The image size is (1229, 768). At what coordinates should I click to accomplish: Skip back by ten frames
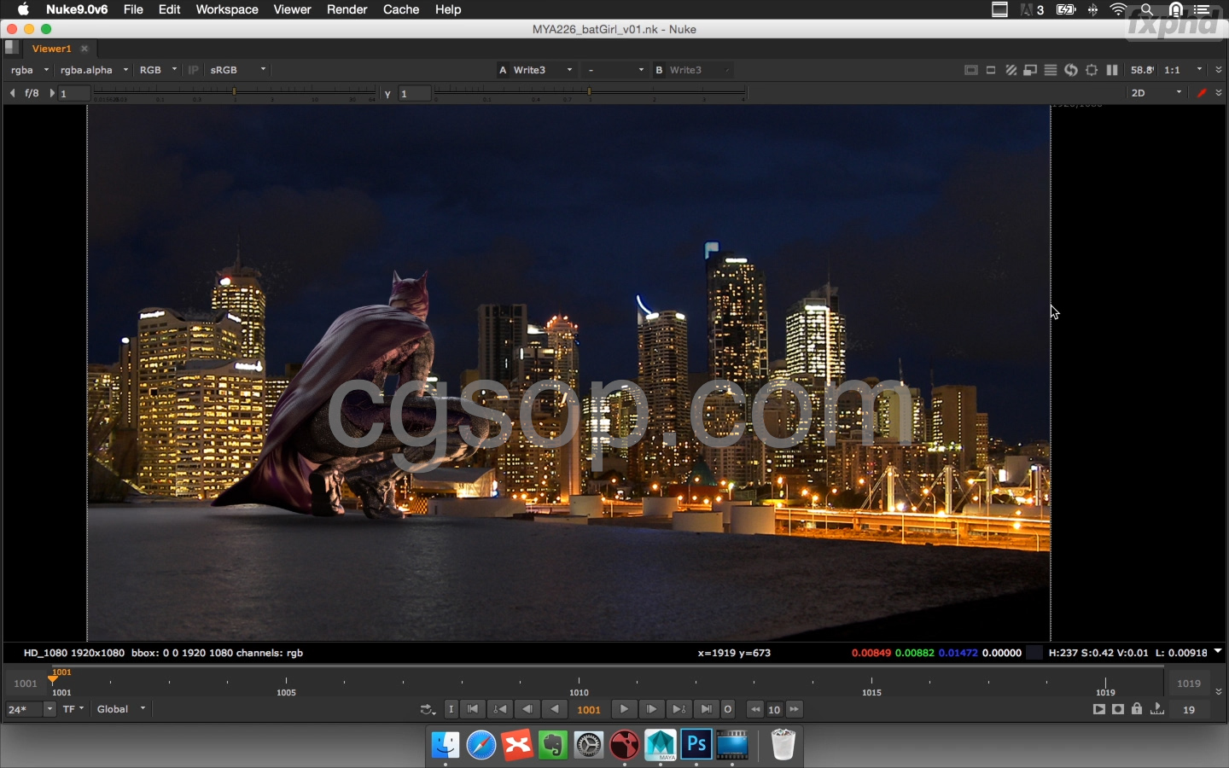755,709
